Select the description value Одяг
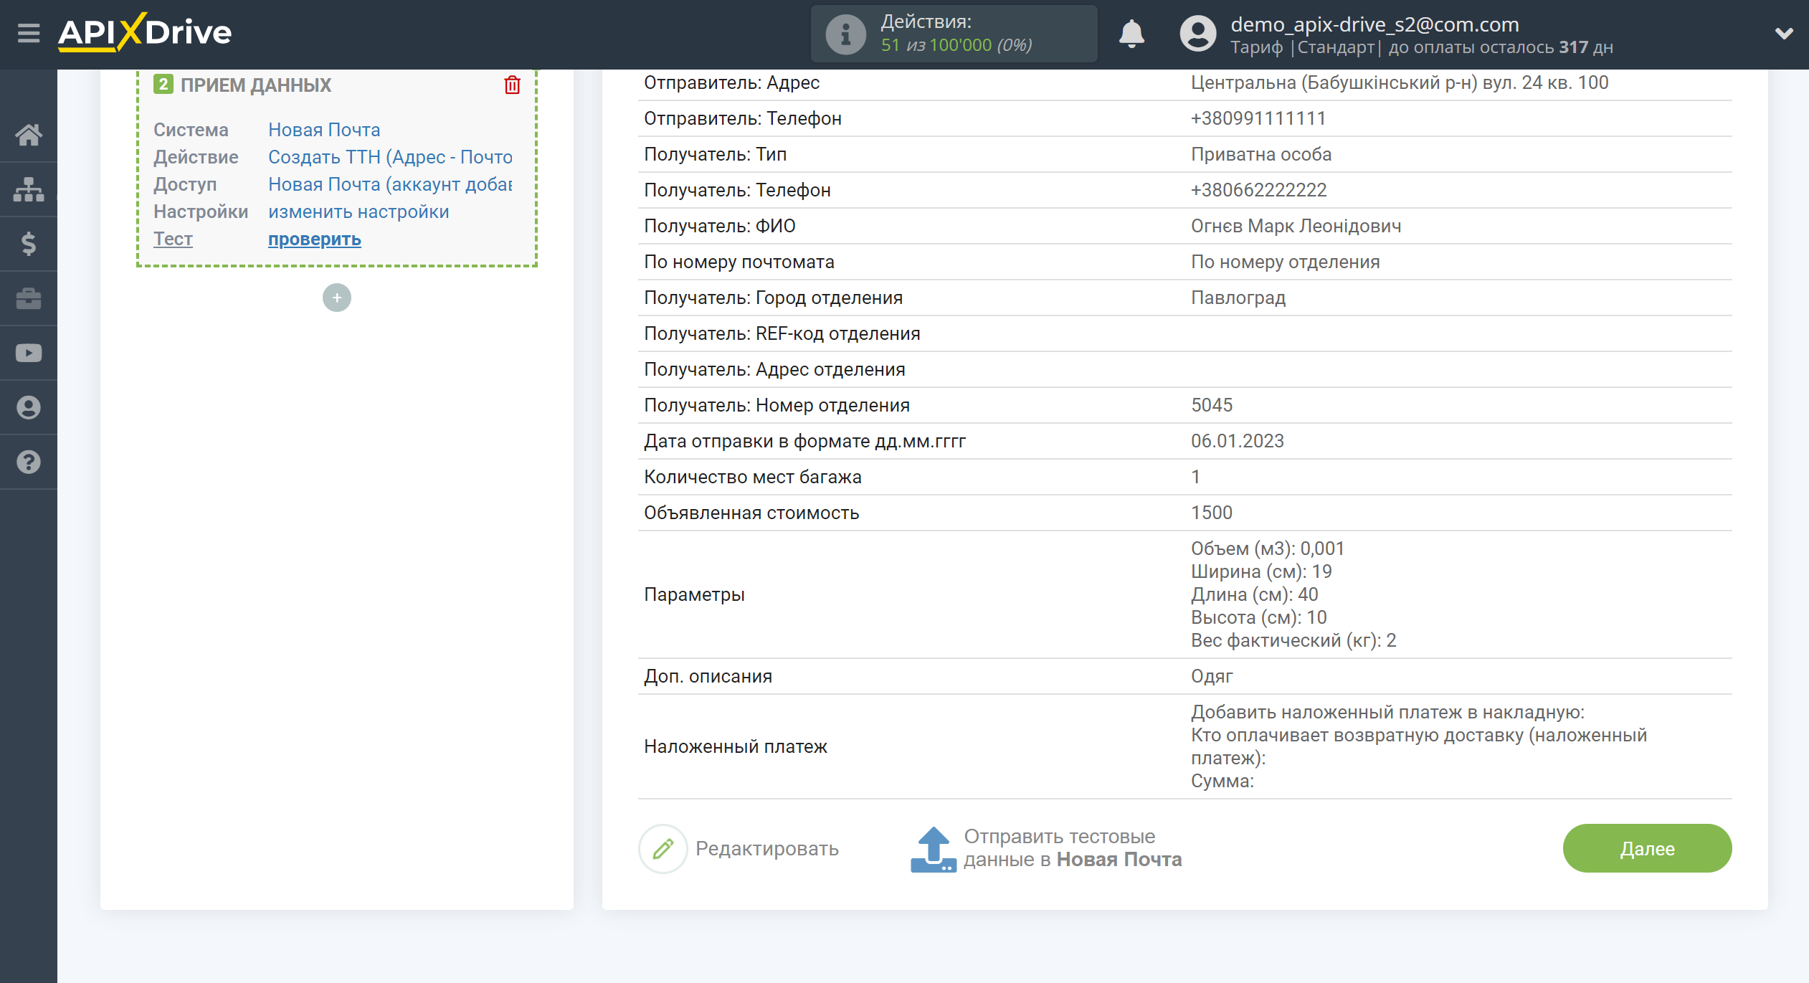The width and height of the screenshot is (1809, 983). coord(1212,676)
